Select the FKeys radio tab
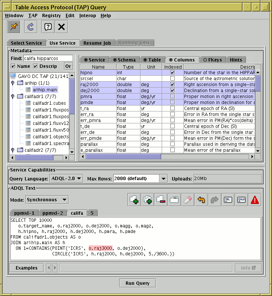The width and height of the screenshot is (272, 296). tap(212, 60)
